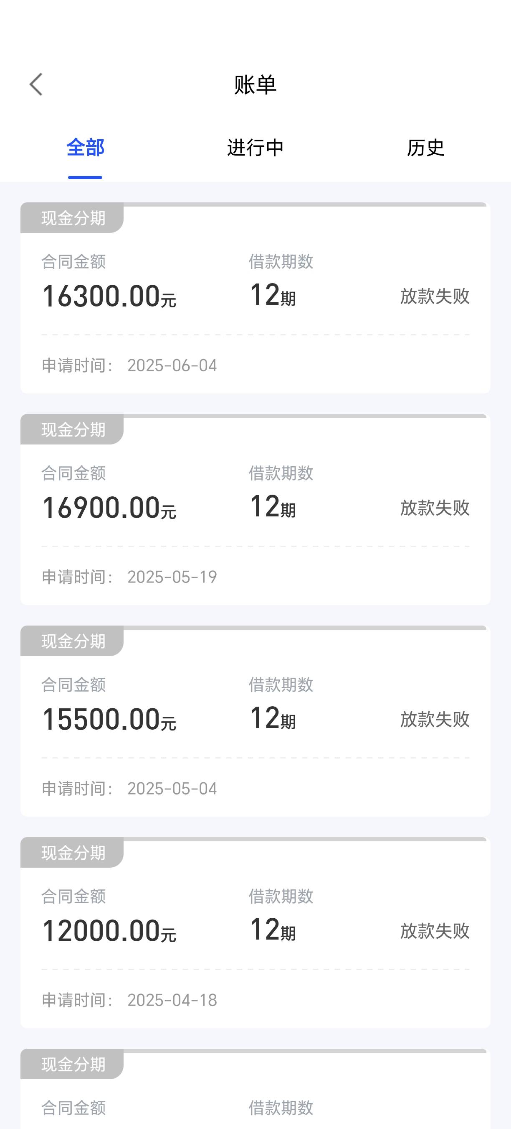
Task: Select application date 2025-06-04
Action: pyautogui.click(x=172, y=365)
